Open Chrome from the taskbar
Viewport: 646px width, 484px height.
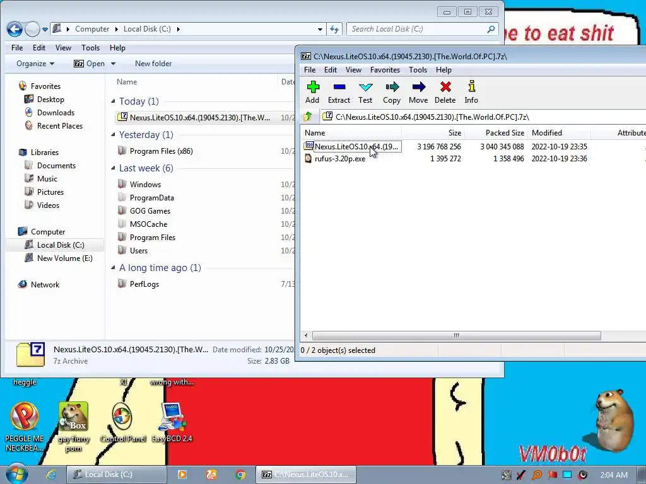click(240, 475)
